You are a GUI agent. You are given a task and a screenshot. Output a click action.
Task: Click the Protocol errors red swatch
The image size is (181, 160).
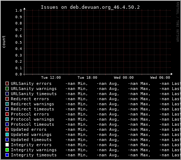pyautogui.click(x=7, y=114)
